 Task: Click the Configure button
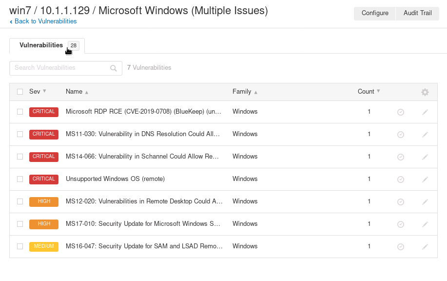(x=375, y=13)
